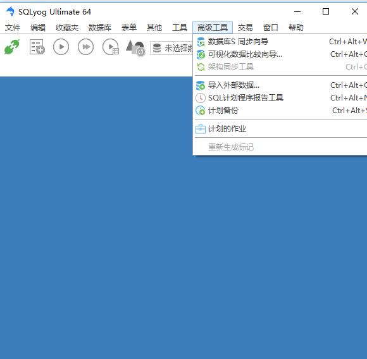Screen dimensions: 367x359
Task: Open the 表单 menu
Action: point(129,28)
